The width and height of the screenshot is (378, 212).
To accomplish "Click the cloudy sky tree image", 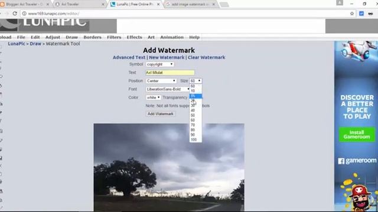I will click(x=169, y=167).
